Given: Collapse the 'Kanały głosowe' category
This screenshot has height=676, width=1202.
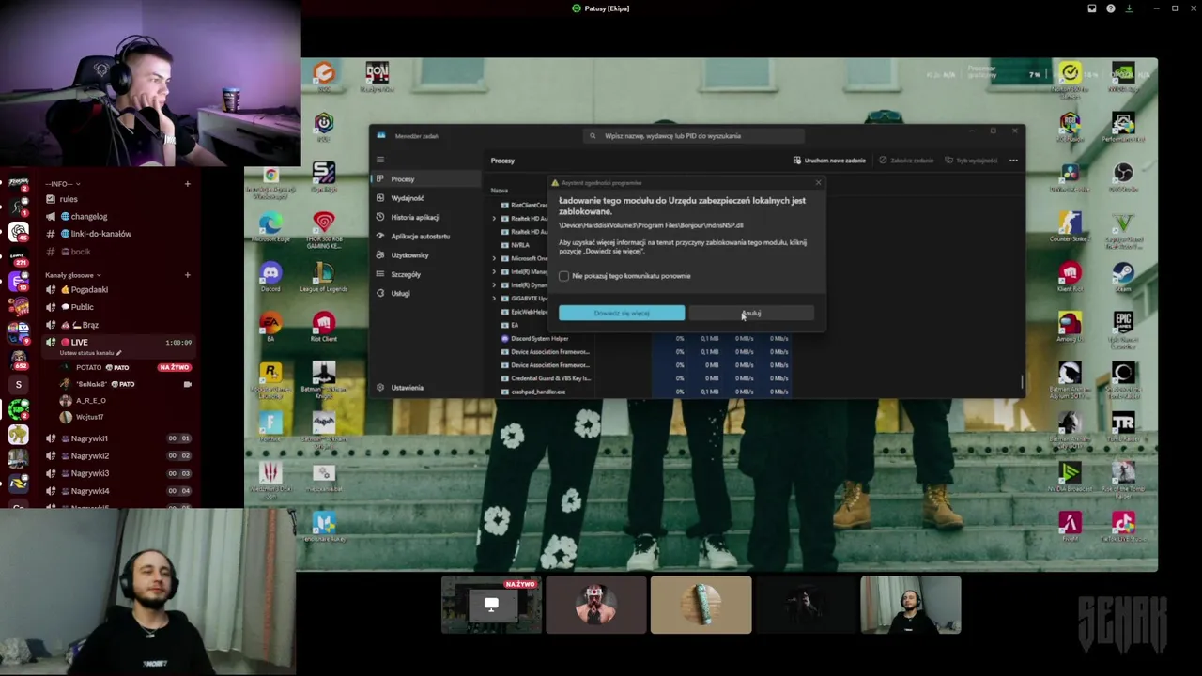Looking at the screenshot, I should click(73, 275).
